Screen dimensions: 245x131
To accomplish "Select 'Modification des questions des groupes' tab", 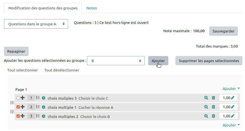I will (x=43, y=8).
